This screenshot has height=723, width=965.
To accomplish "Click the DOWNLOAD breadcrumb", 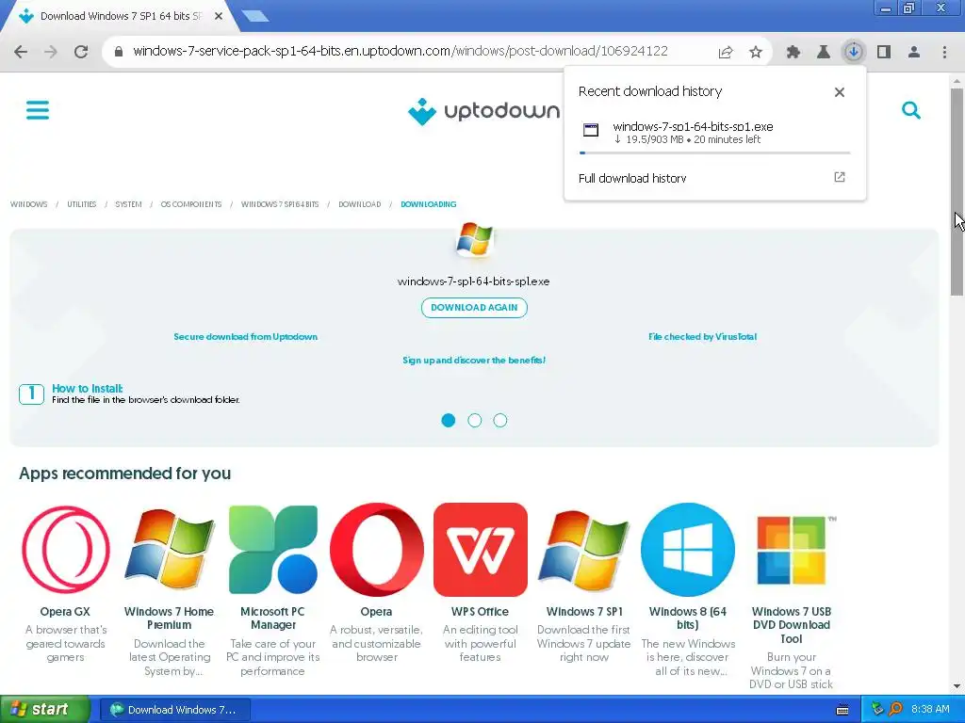I will pos(360,204).
